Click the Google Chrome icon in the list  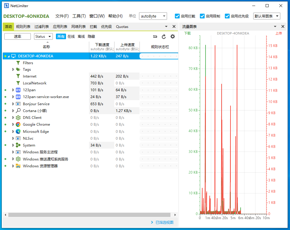18,125
